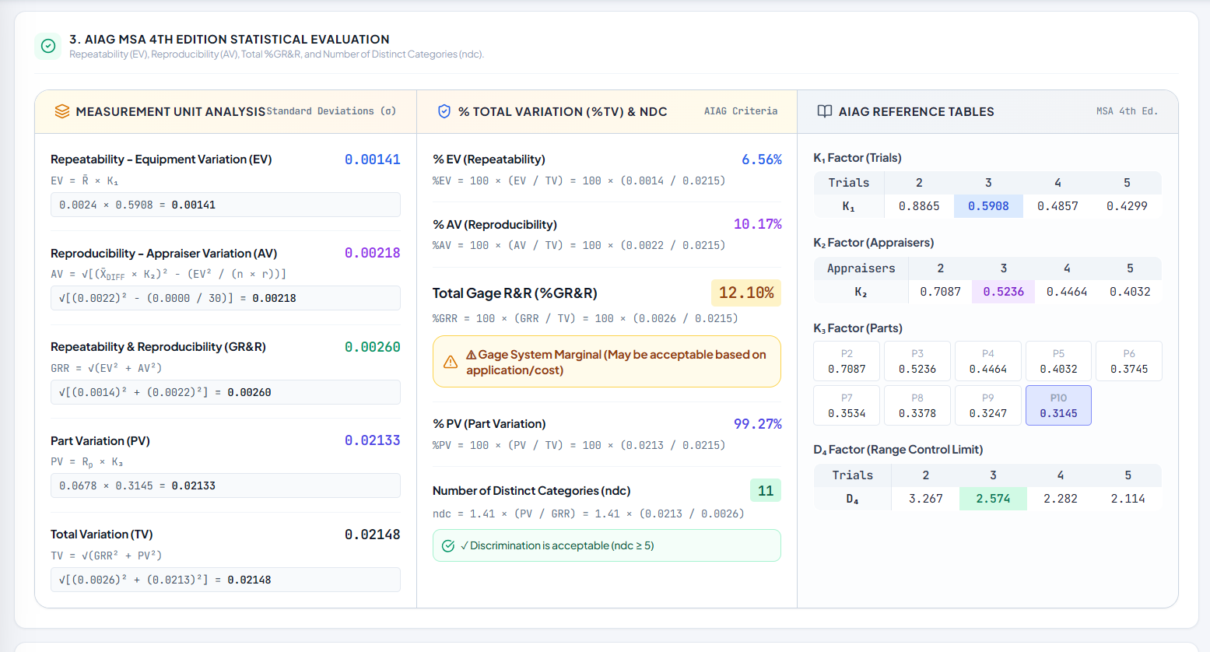1210x652 pixels.
Task: Select the purple 0.00218 Appraiser Variation result
Action: click(x=373, y=253)
